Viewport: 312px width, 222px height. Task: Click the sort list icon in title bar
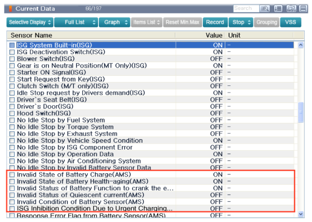[x=278, y=8]
